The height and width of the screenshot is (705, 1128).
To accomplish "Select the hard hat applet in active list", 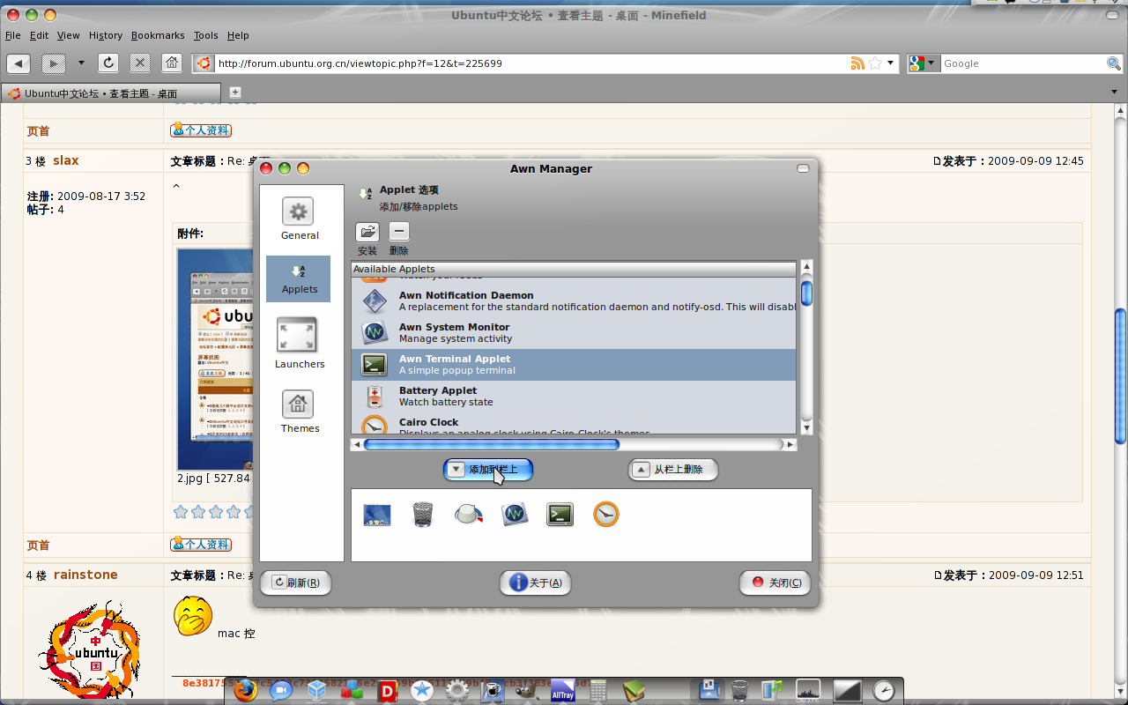I will (469, 515).
